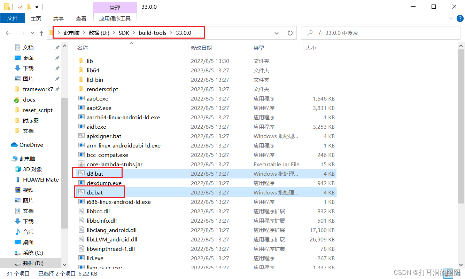Select aarch64-linux-android-ld.exe file
This screenshot has height=279, width=465.
[x=123, y=117]
